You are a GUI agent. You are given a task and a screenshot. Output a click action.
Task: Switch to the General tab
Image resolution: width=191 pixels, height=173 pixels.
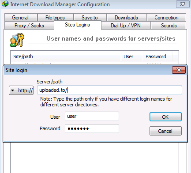[21, 18]
